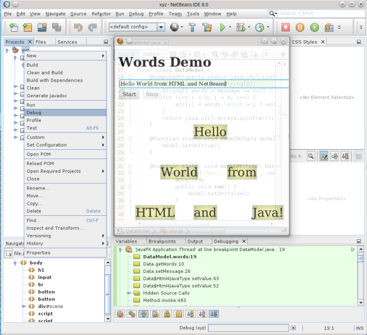The image size is (367, 335).
Task: Click the Debug (xyz) progress bar
Action: coord(248,328)
